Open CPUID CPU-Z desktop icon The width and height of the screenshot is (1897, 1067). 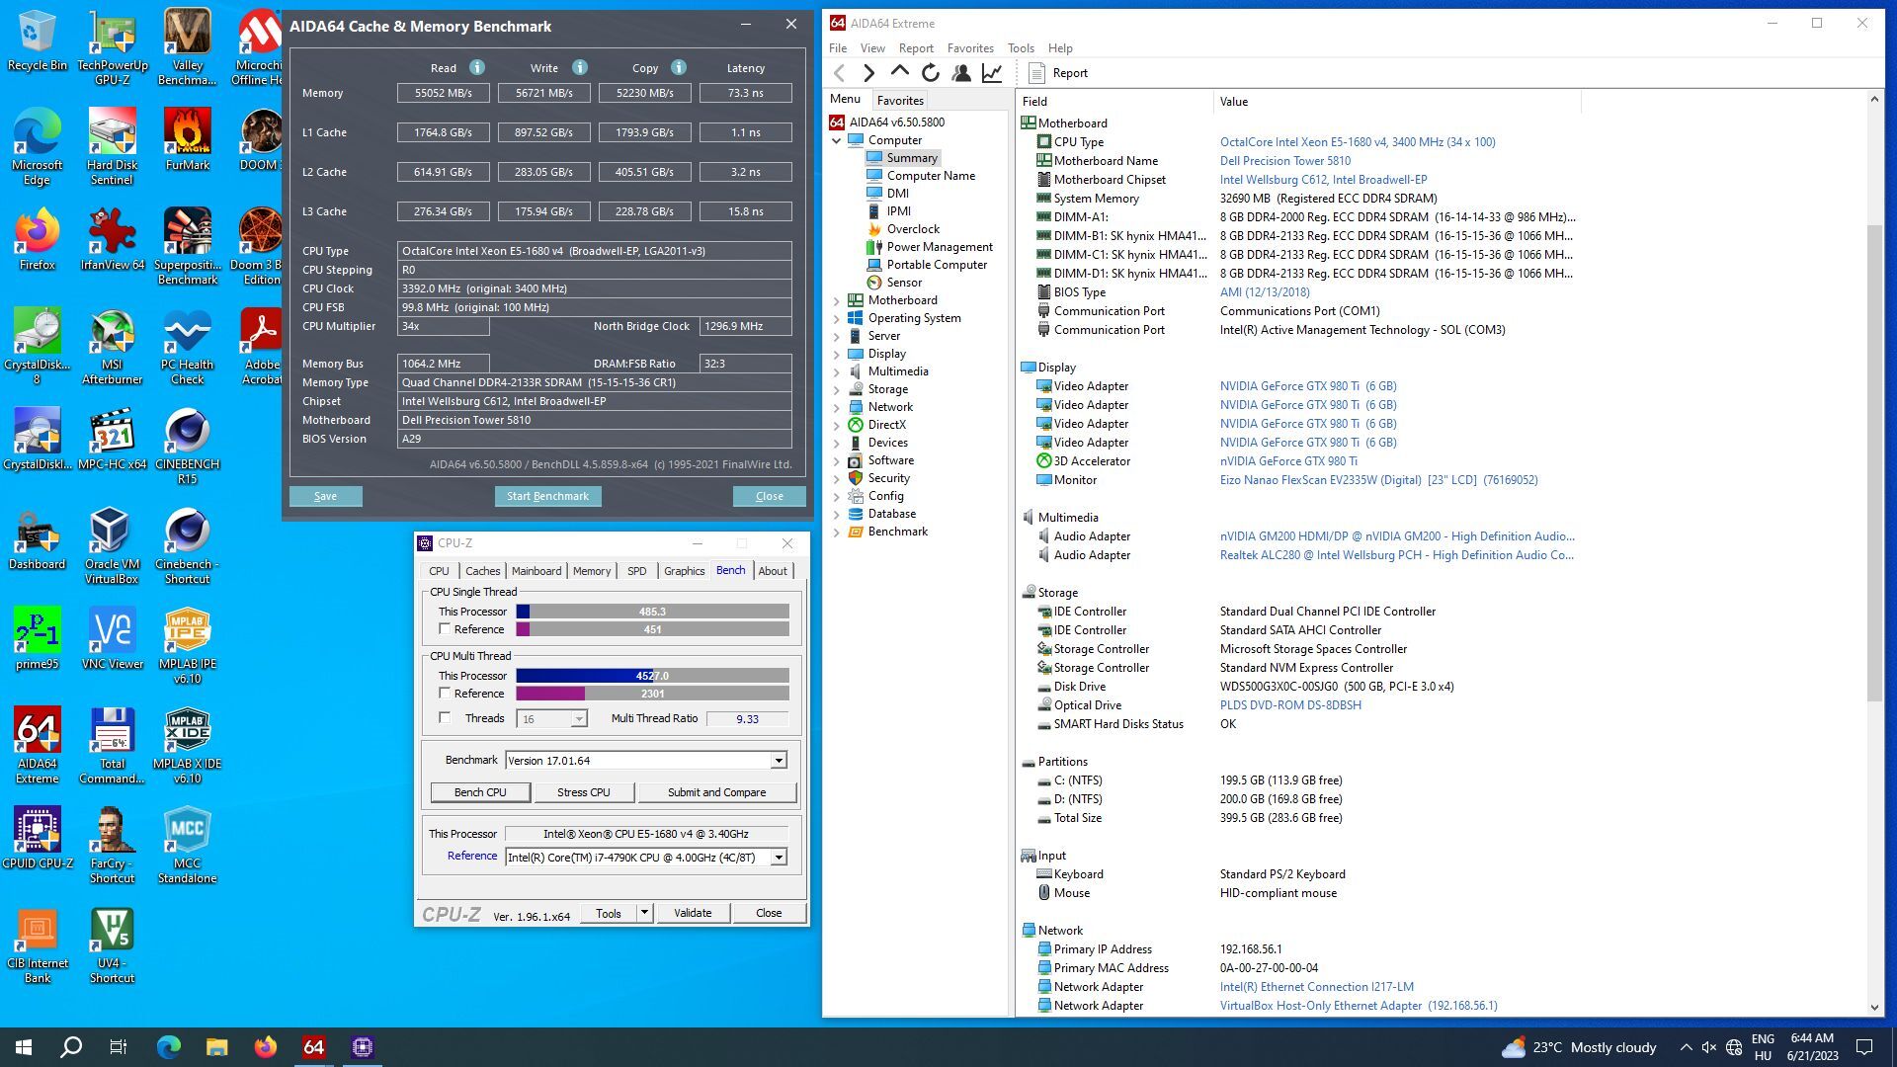[37, 838]
